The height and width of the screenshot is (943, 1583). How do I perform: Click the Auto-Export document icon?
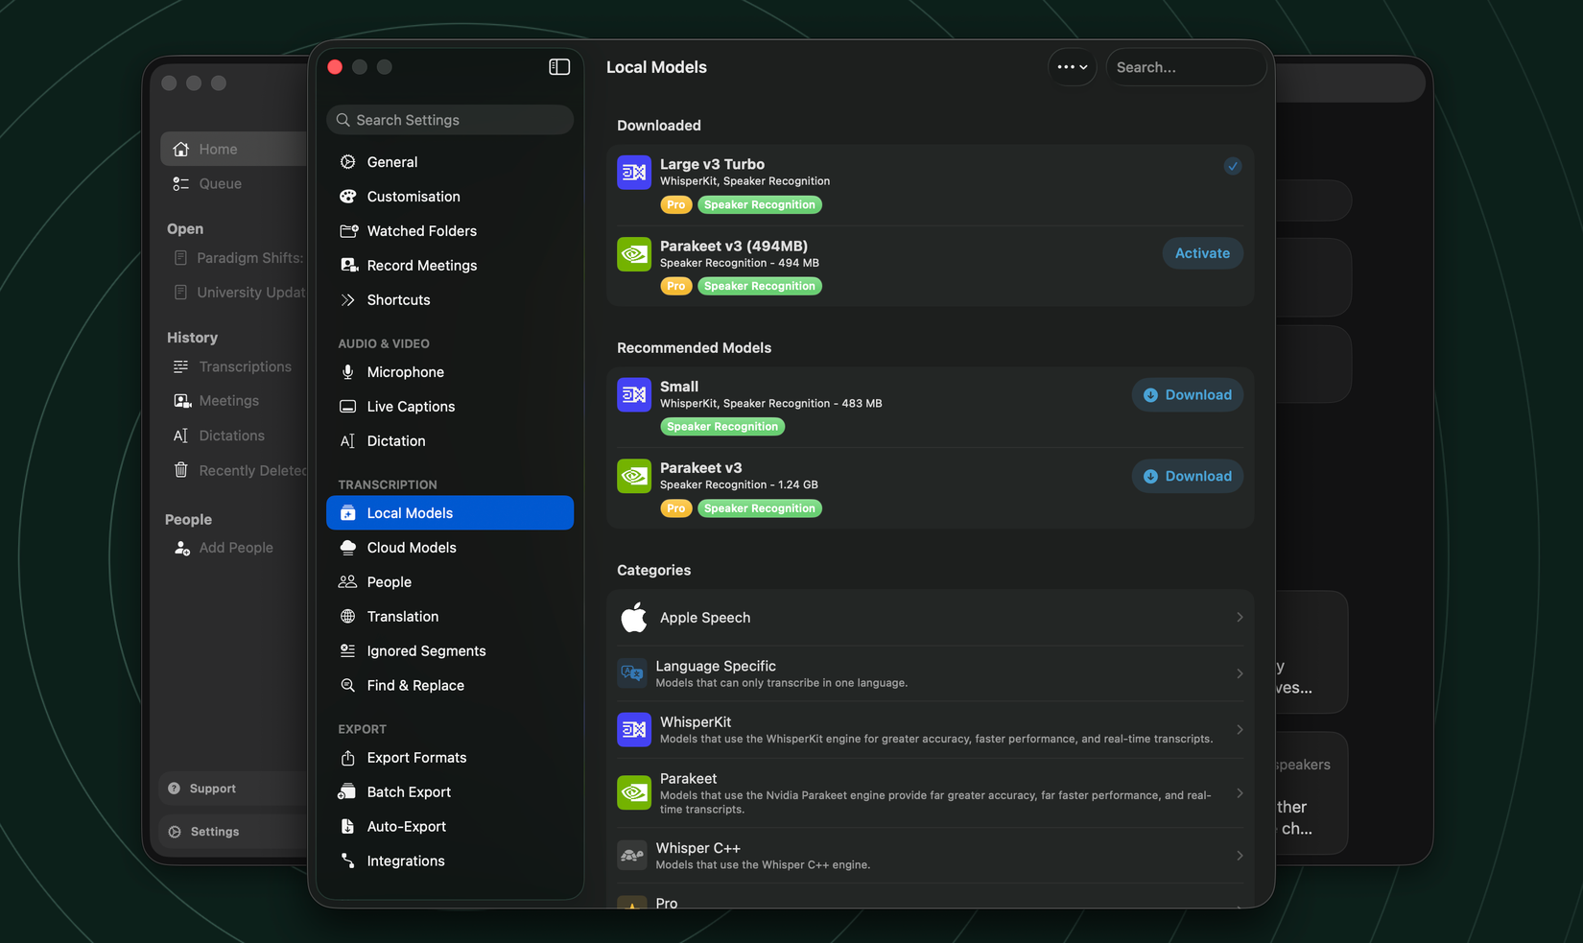[x=347, y=827]
